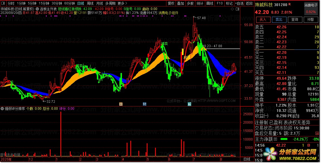Image resolution: width=321 pixels, height=163 pixels.
Task: Switch to 15分钟 period
Action: (x=44, y=3)
